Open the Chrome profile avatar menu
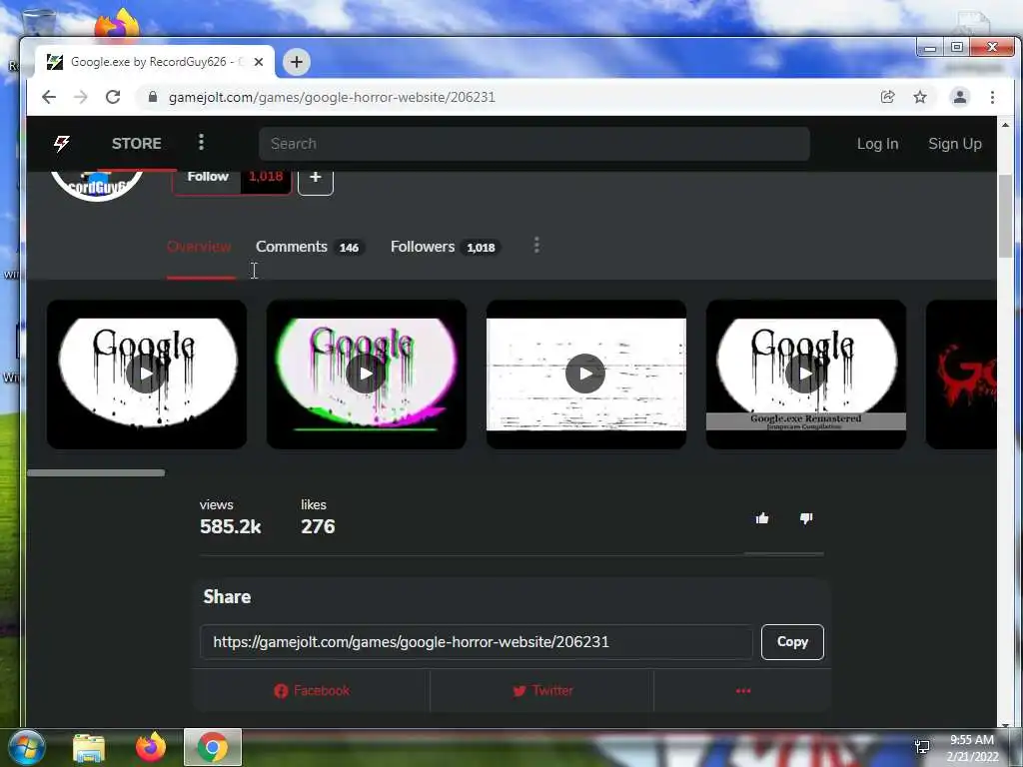 pyautogui.click(x=960, y=97)
